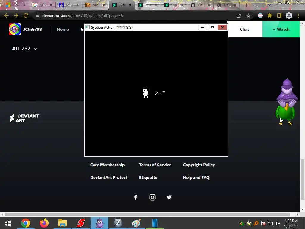Open the red S app in taskbar
The width and height of the screenshot is (305, 229).
pyautogui.click(x=81, y=223)
